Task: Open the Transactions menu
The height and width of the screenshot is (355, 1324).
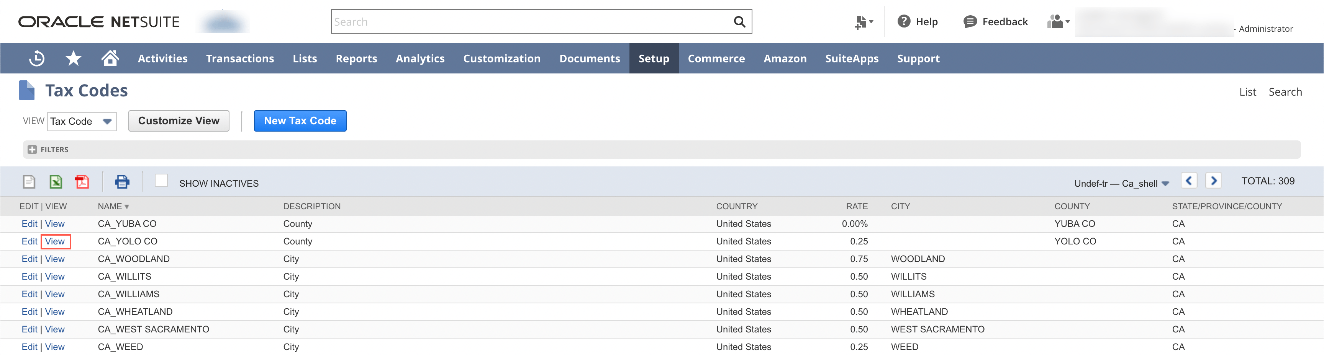Action: coord(239,58)
